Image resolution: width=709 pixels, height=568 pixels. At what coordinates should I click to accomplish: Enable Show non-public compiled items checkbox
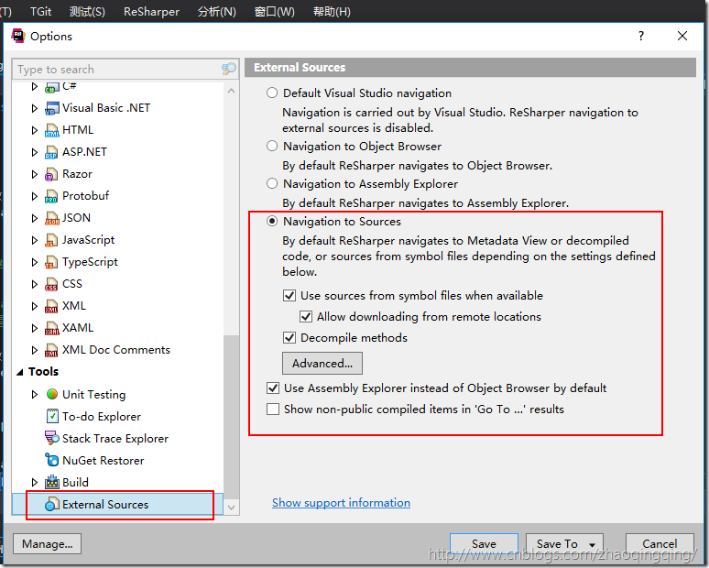(x=273, y=410)
